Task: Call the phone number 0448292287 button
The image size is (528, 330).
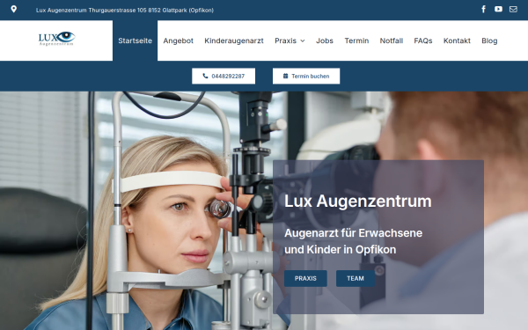Action: 224,76
